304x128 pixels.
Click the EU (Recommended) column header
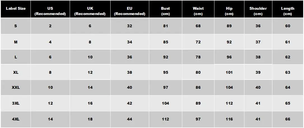130,11
